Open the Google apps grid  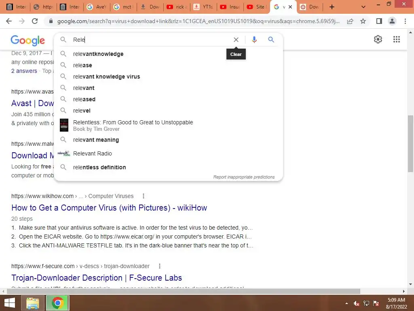click(x=396, y=39)
